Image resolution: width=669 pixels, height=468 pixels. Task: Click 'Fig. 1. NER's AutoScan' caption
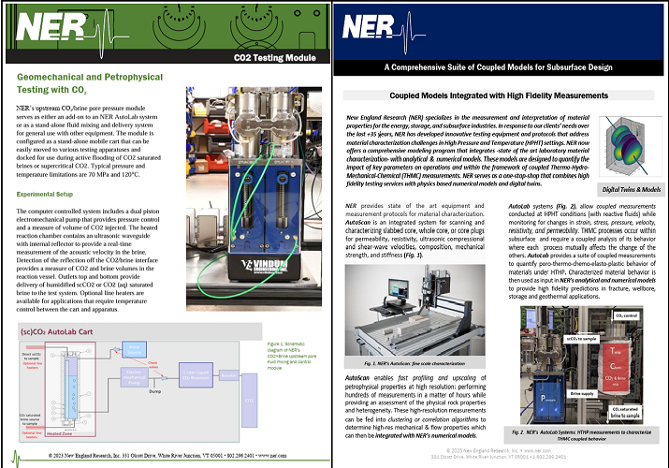point(414,363)
